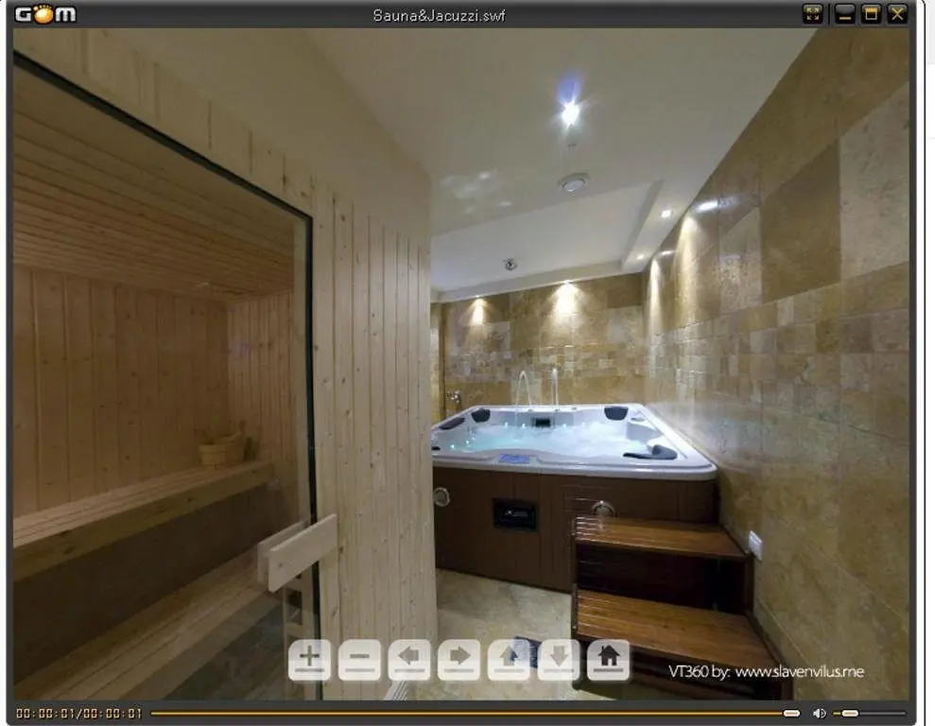Screen dimensions: 935x726
Task: Maximize the GOM player window
Action: [x=872, y=14]
